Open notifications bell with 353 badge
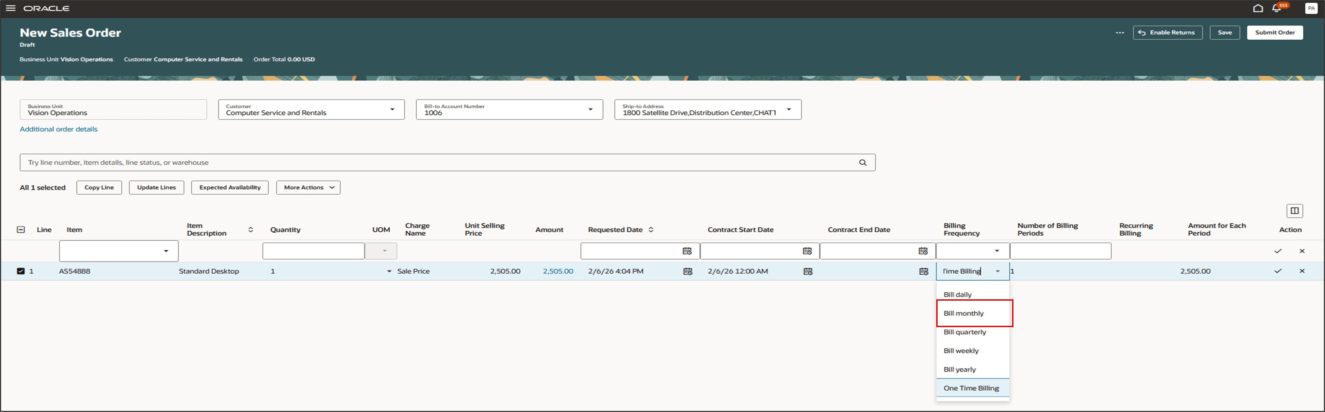Screen dimensions: 1325x412 1277,8
